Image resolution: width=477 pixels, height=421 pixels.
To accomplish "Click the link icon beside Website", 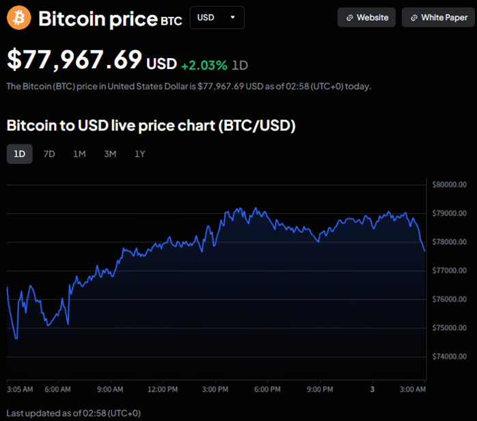I will pyautogui.click(x=350, y=18).
